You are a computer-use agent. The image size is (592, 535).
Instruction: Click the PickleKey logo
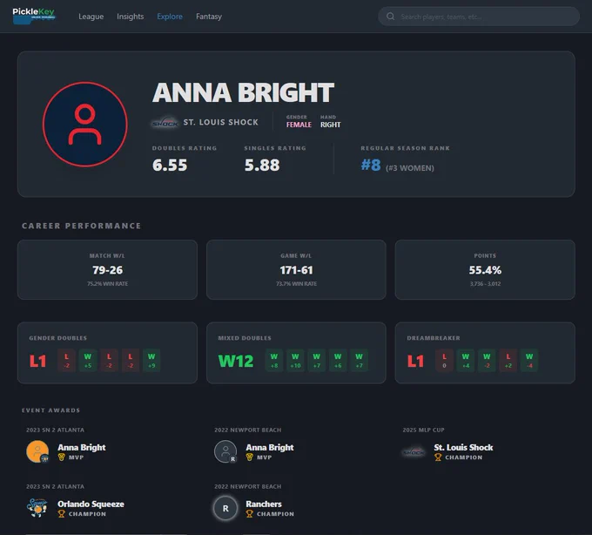click(x=34, y=16)
